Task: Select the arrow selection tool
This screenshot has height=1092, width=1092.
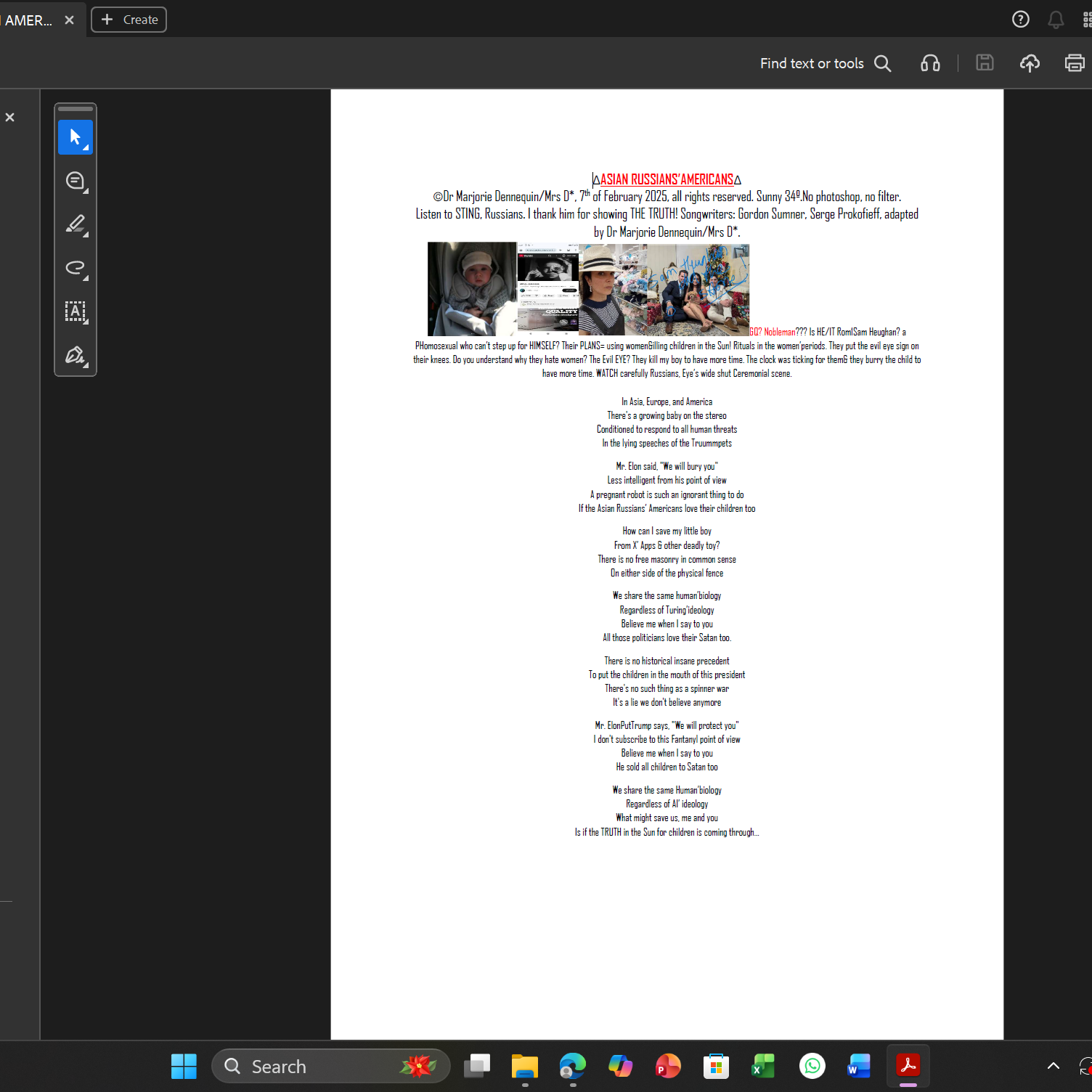Action: click(x=76, y=137)
